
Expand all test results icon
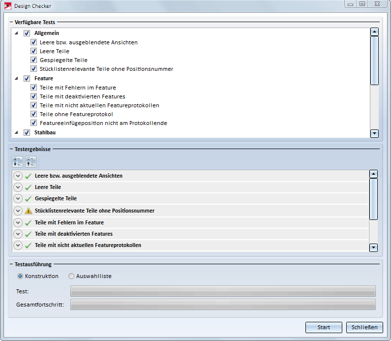17,162
